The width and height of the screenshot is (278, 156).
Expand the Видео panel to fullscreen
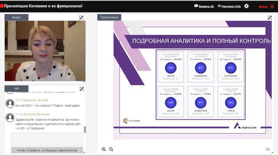81,17
